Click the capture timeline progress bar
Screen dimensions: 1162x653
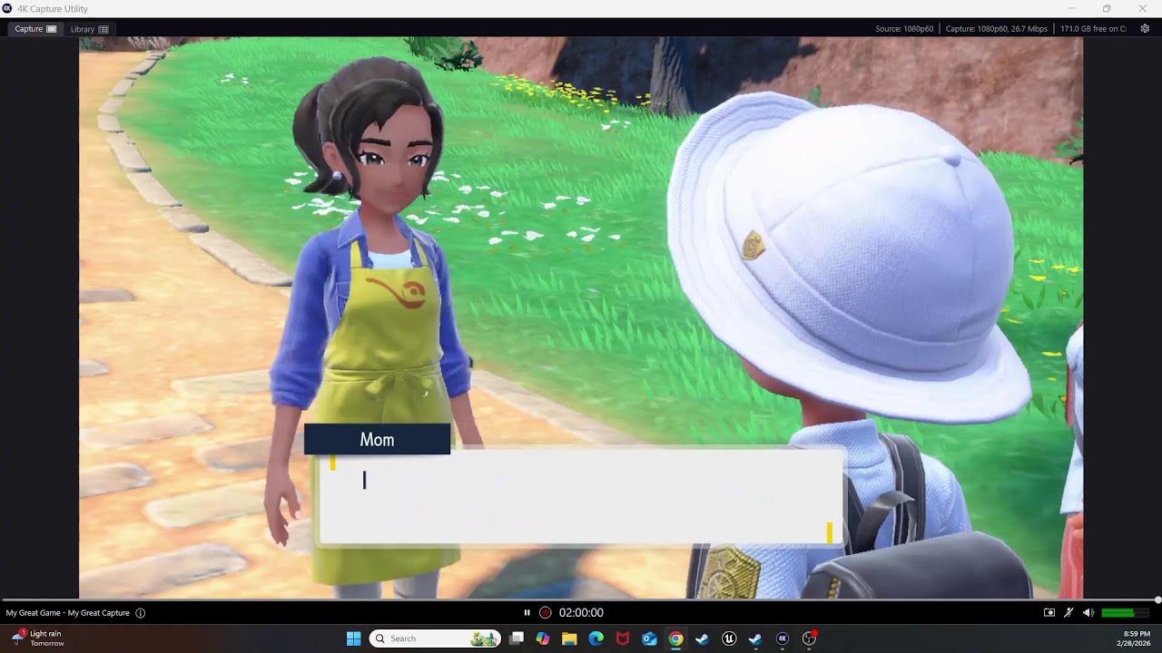point(581,600)
